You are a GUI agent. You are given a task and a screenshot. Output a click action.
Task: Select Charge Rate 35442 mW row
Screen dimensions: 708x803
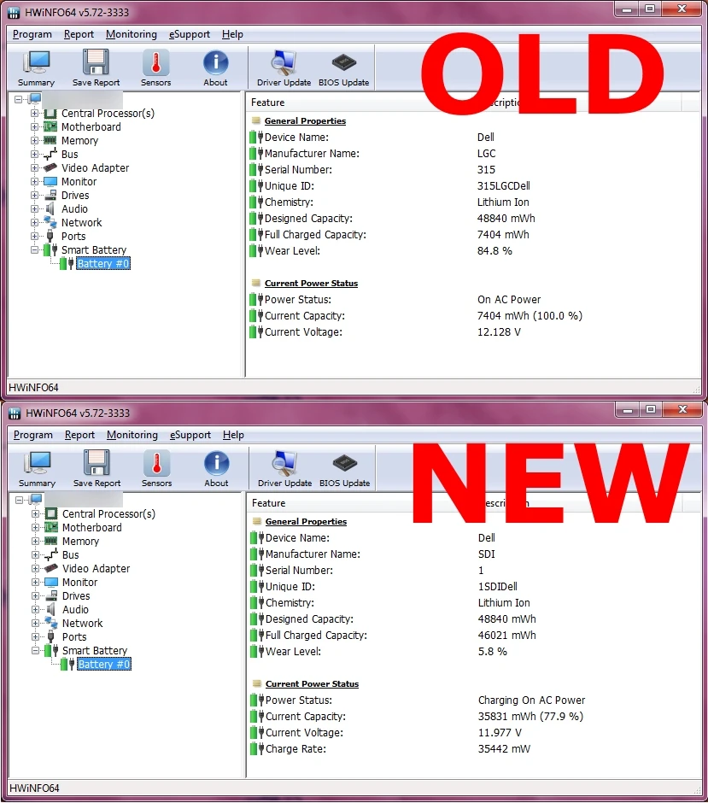pos(475,748)
